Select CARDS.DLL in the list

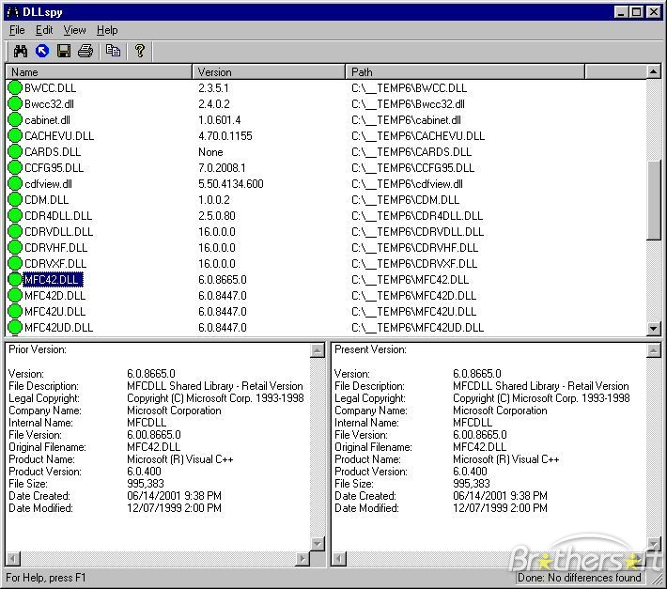[x=53, y=152]
